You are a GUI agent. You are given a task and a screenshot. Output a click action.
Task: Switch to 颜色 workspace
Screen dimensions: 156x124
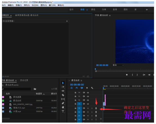coord(93,10)
